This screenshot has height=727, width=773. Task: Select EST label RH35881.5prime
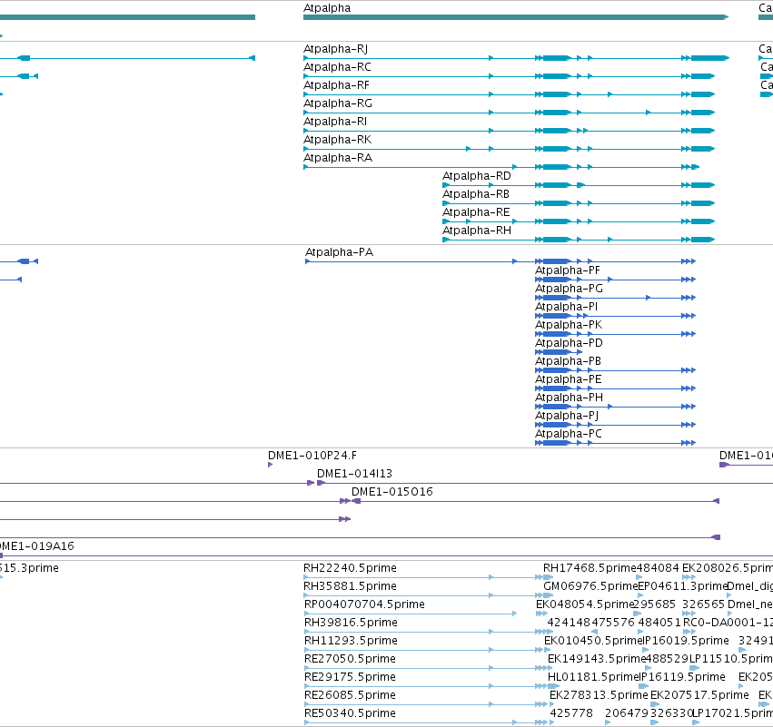tap(350, 587)
